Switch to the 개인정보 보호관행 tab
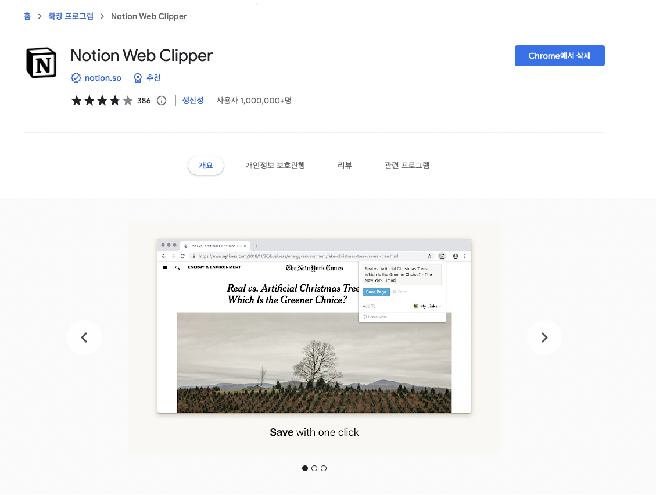The height and width of the screenshot is (495, 656). coord(275,165)
